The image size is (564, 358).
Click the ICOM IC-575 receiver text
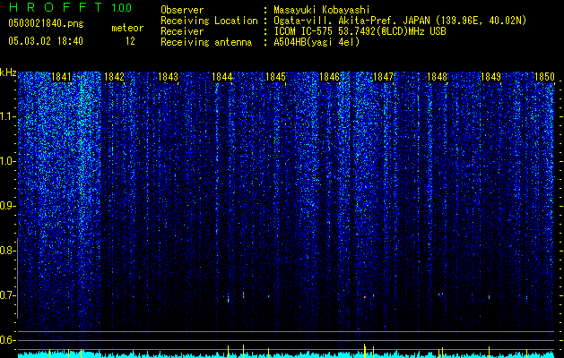(360, 31)
